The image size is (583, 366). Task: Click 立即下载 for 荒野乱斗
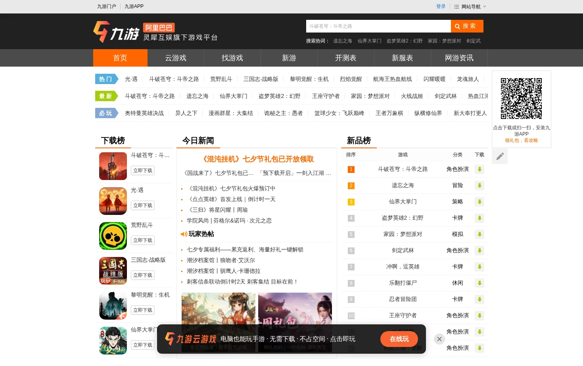pyautogui.click(x=143, y=240)
